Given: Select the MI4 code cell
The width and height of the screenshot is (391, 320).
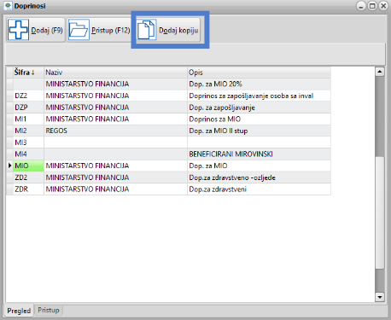Looking at the screenshot, I should [x=28, y=154].
